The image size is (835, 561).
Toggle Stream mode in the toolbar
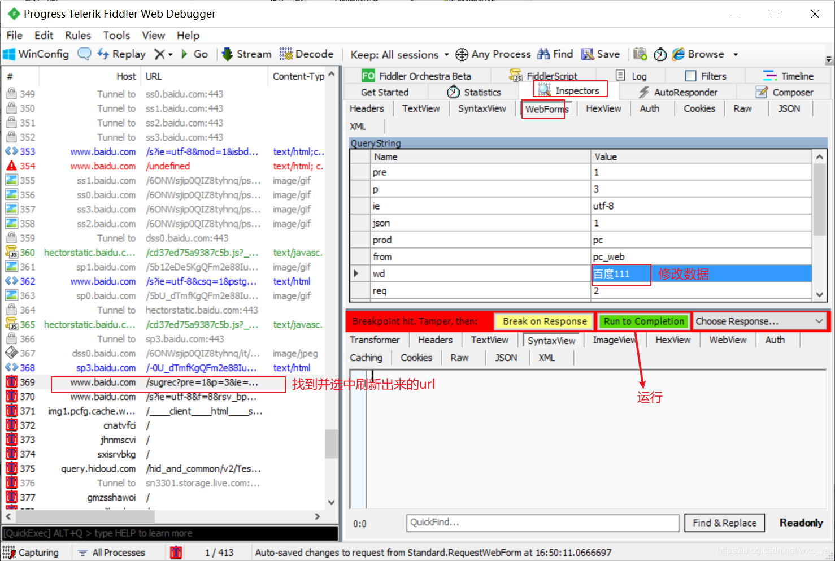click(246, 54)
